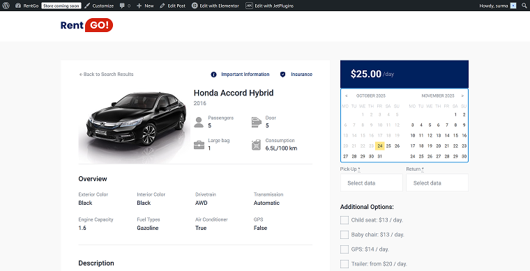Click the OCTOBER 2025 month label
Image resolution: width=530 pixels, height=271 pixels.
tap(371, 96)
